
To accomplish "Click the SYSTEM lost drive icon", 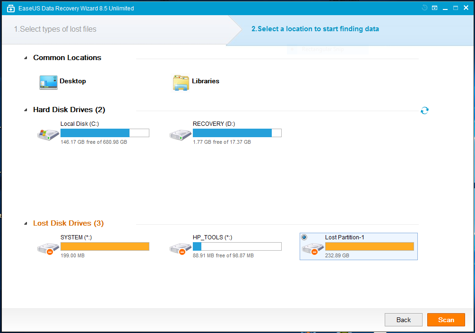I will (48, 248).
